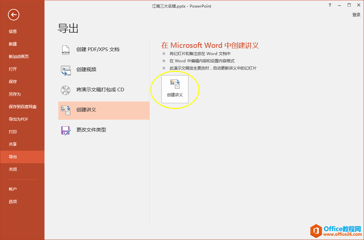Open 导出为PDF from the sidebar
Image resolution: width=364 pixels, height=240 pixels.
[x=18, y=119]
